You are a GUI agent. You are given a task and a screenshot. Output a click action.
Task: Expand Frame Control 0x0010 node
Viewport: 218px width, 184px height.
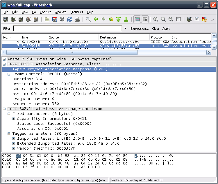click(x=9, y=74)
